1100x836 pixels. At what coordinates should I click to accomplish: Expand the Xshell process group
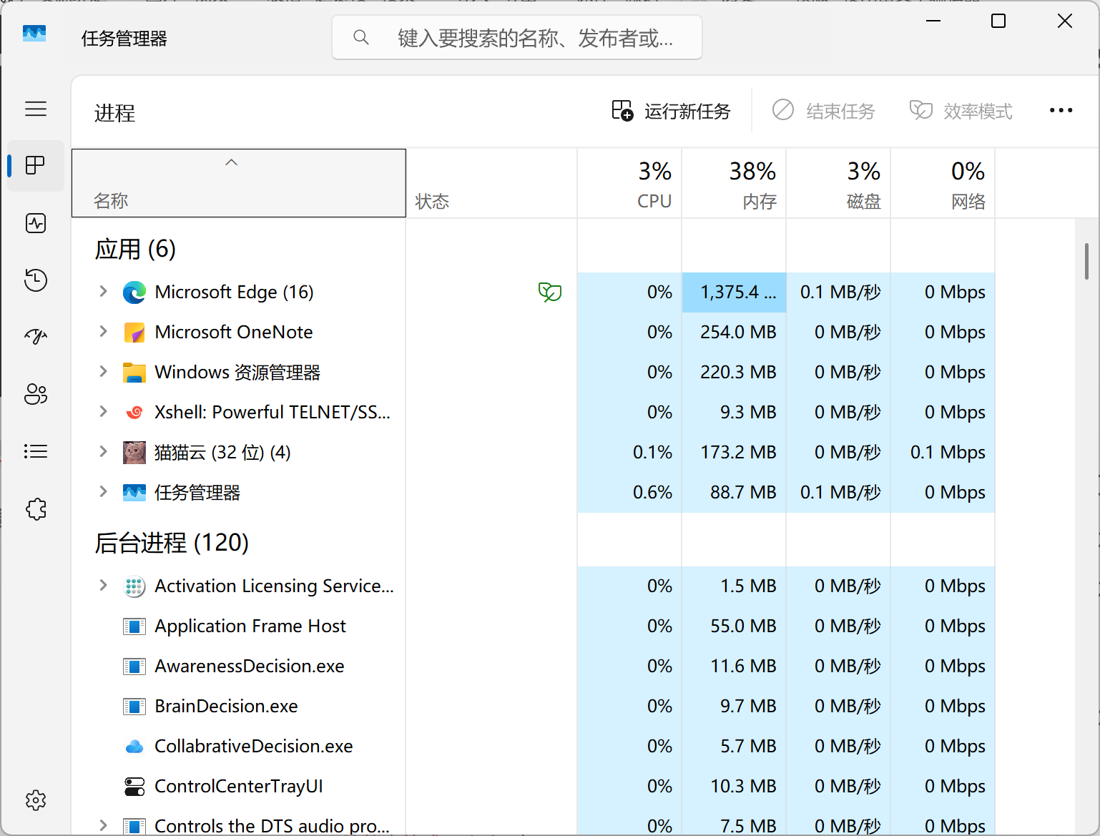pyautogui.click(x=103, y=411)
